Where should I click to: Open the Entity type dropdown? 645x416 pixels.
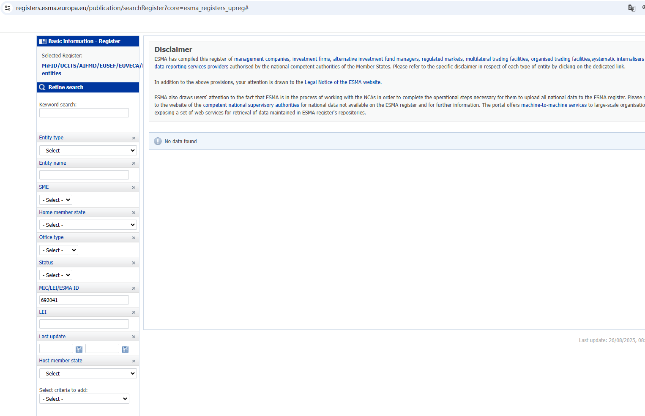[88, 151]
